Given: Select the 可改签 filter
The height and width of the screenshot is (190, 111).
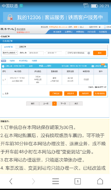Looking at the screenshot, I should click(x=12, y=61).
